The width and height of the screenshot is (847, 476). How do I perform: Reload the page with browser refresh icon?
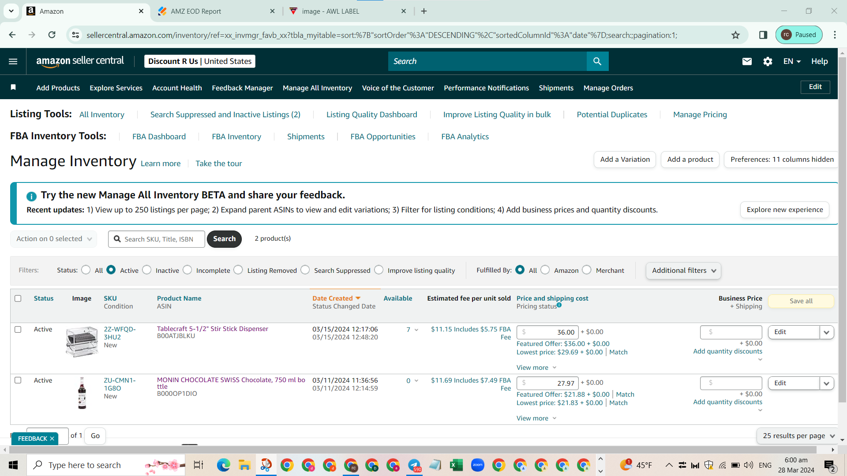point(52,35)
